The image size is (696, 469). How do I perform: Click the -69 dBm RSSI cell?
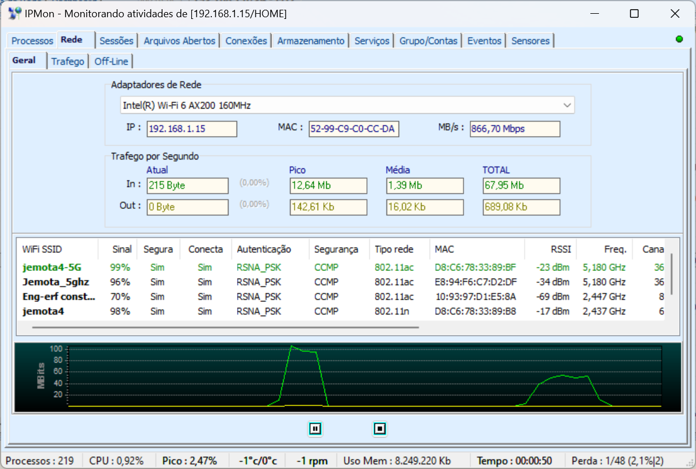pos(552,297)
